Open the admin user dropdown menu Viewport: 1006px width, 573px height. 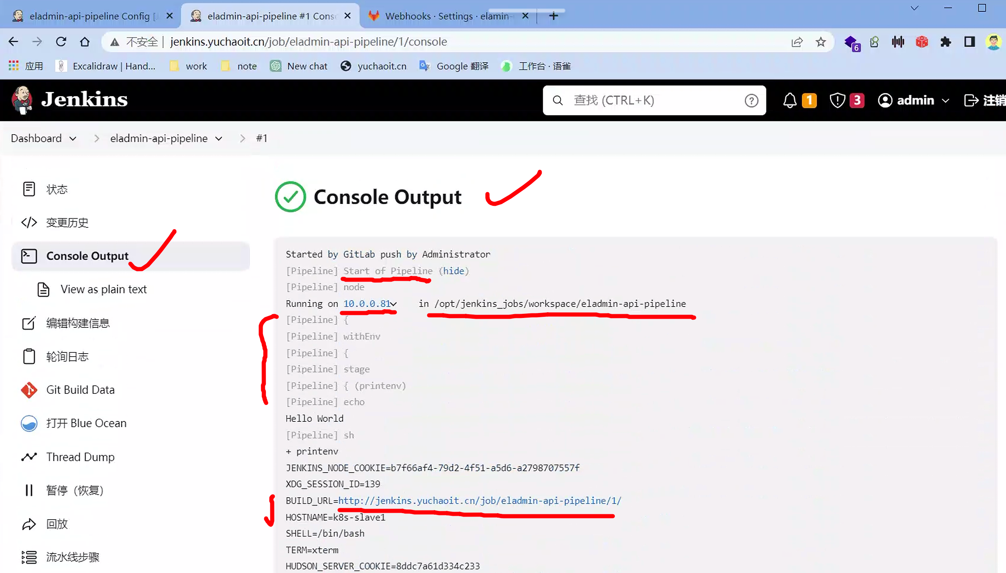click(945, 101)
